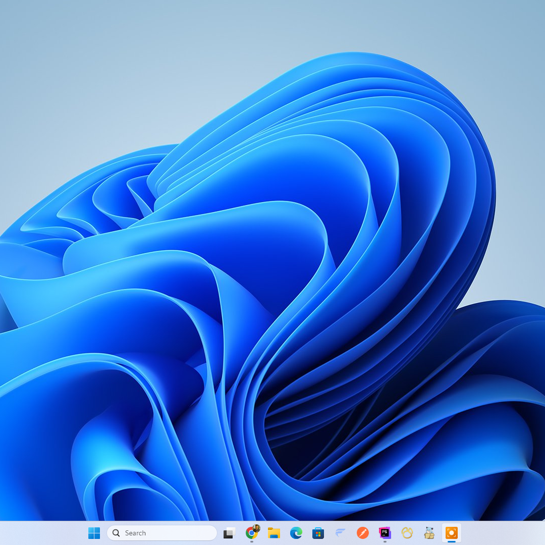Open the cardboard box package app icon

coord(429,533)
